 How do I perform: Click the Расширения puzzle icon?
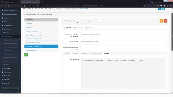[x=2, y=36]
